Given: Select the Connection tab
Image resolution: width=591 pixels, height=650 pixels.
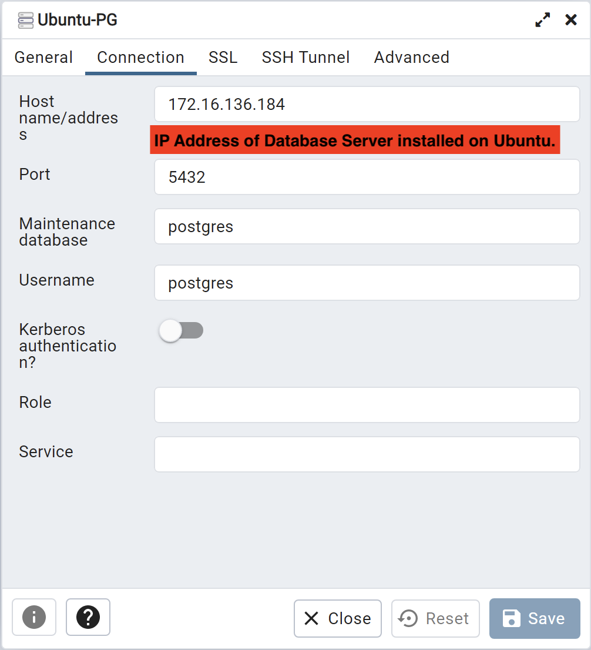Looking at the screenshot, I should tap(140, 57).
